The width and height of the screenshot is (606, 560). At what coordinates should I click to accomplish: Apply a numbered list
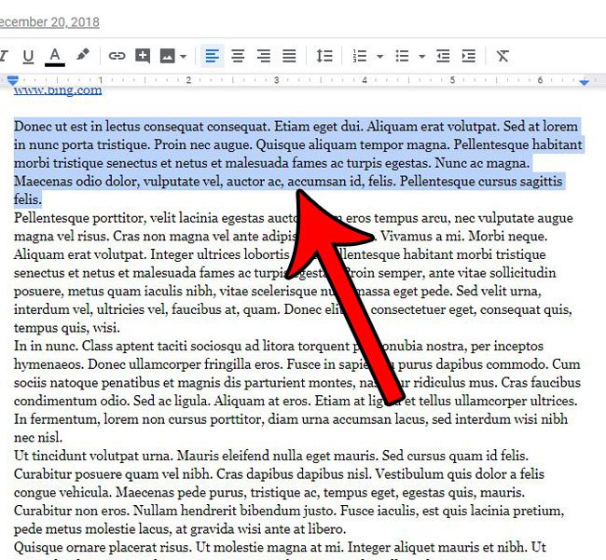coord(360,56)
